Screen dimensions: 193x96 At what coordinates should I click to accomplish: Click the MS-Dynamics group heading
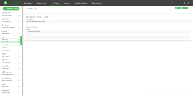pos(6,72)
